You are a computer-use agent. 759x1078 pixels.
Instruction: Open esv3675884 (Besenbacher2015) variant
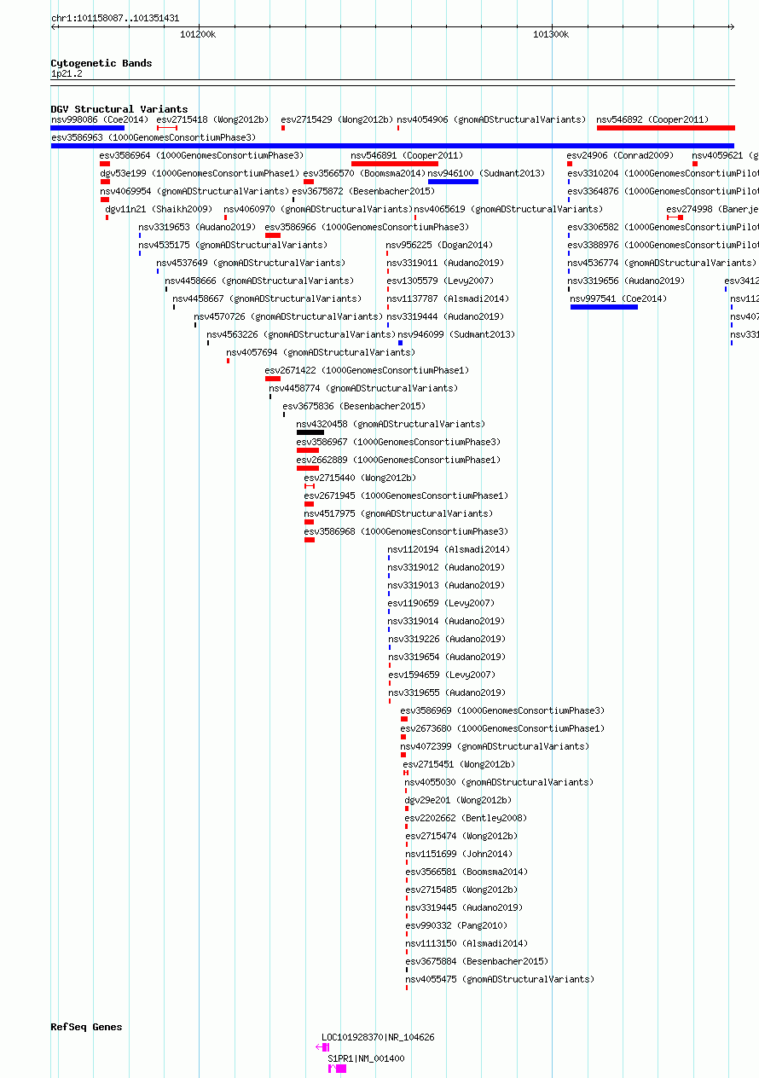click(477, 962)
